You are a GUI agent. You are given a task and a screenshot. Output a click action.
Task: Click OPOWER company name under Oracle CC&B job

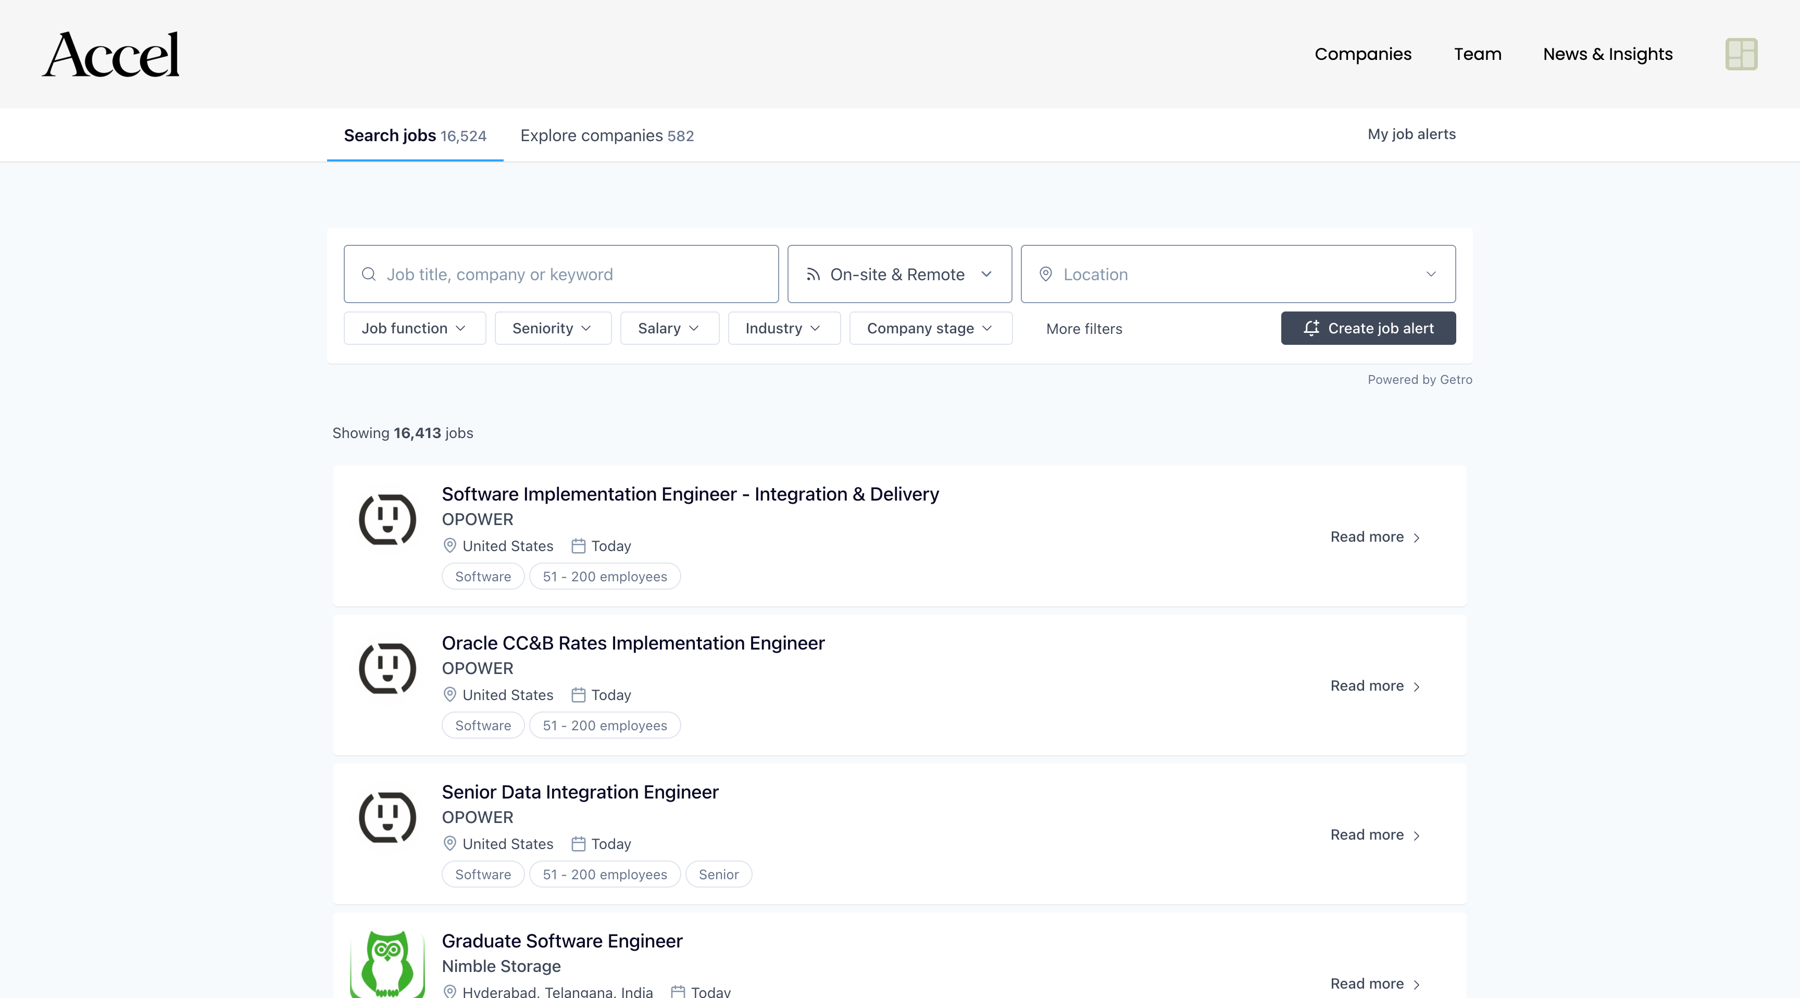(x=477, y=668)
